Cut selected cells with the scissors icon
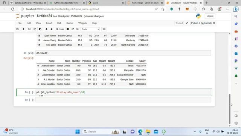The width and height of the screenshot is (241, 136). pos(29,29)
